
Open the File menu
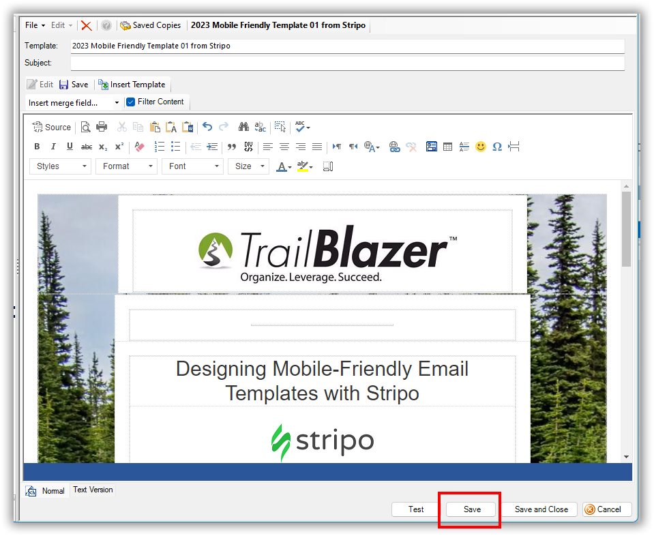(x=35, y=25)
